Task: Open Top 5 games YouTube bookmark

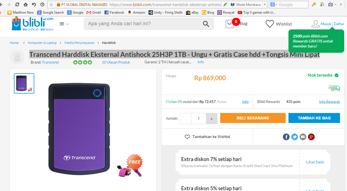Action: click(256, 12)
